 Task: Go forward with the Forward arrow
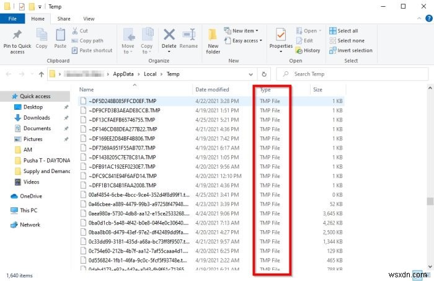[21, 74]
